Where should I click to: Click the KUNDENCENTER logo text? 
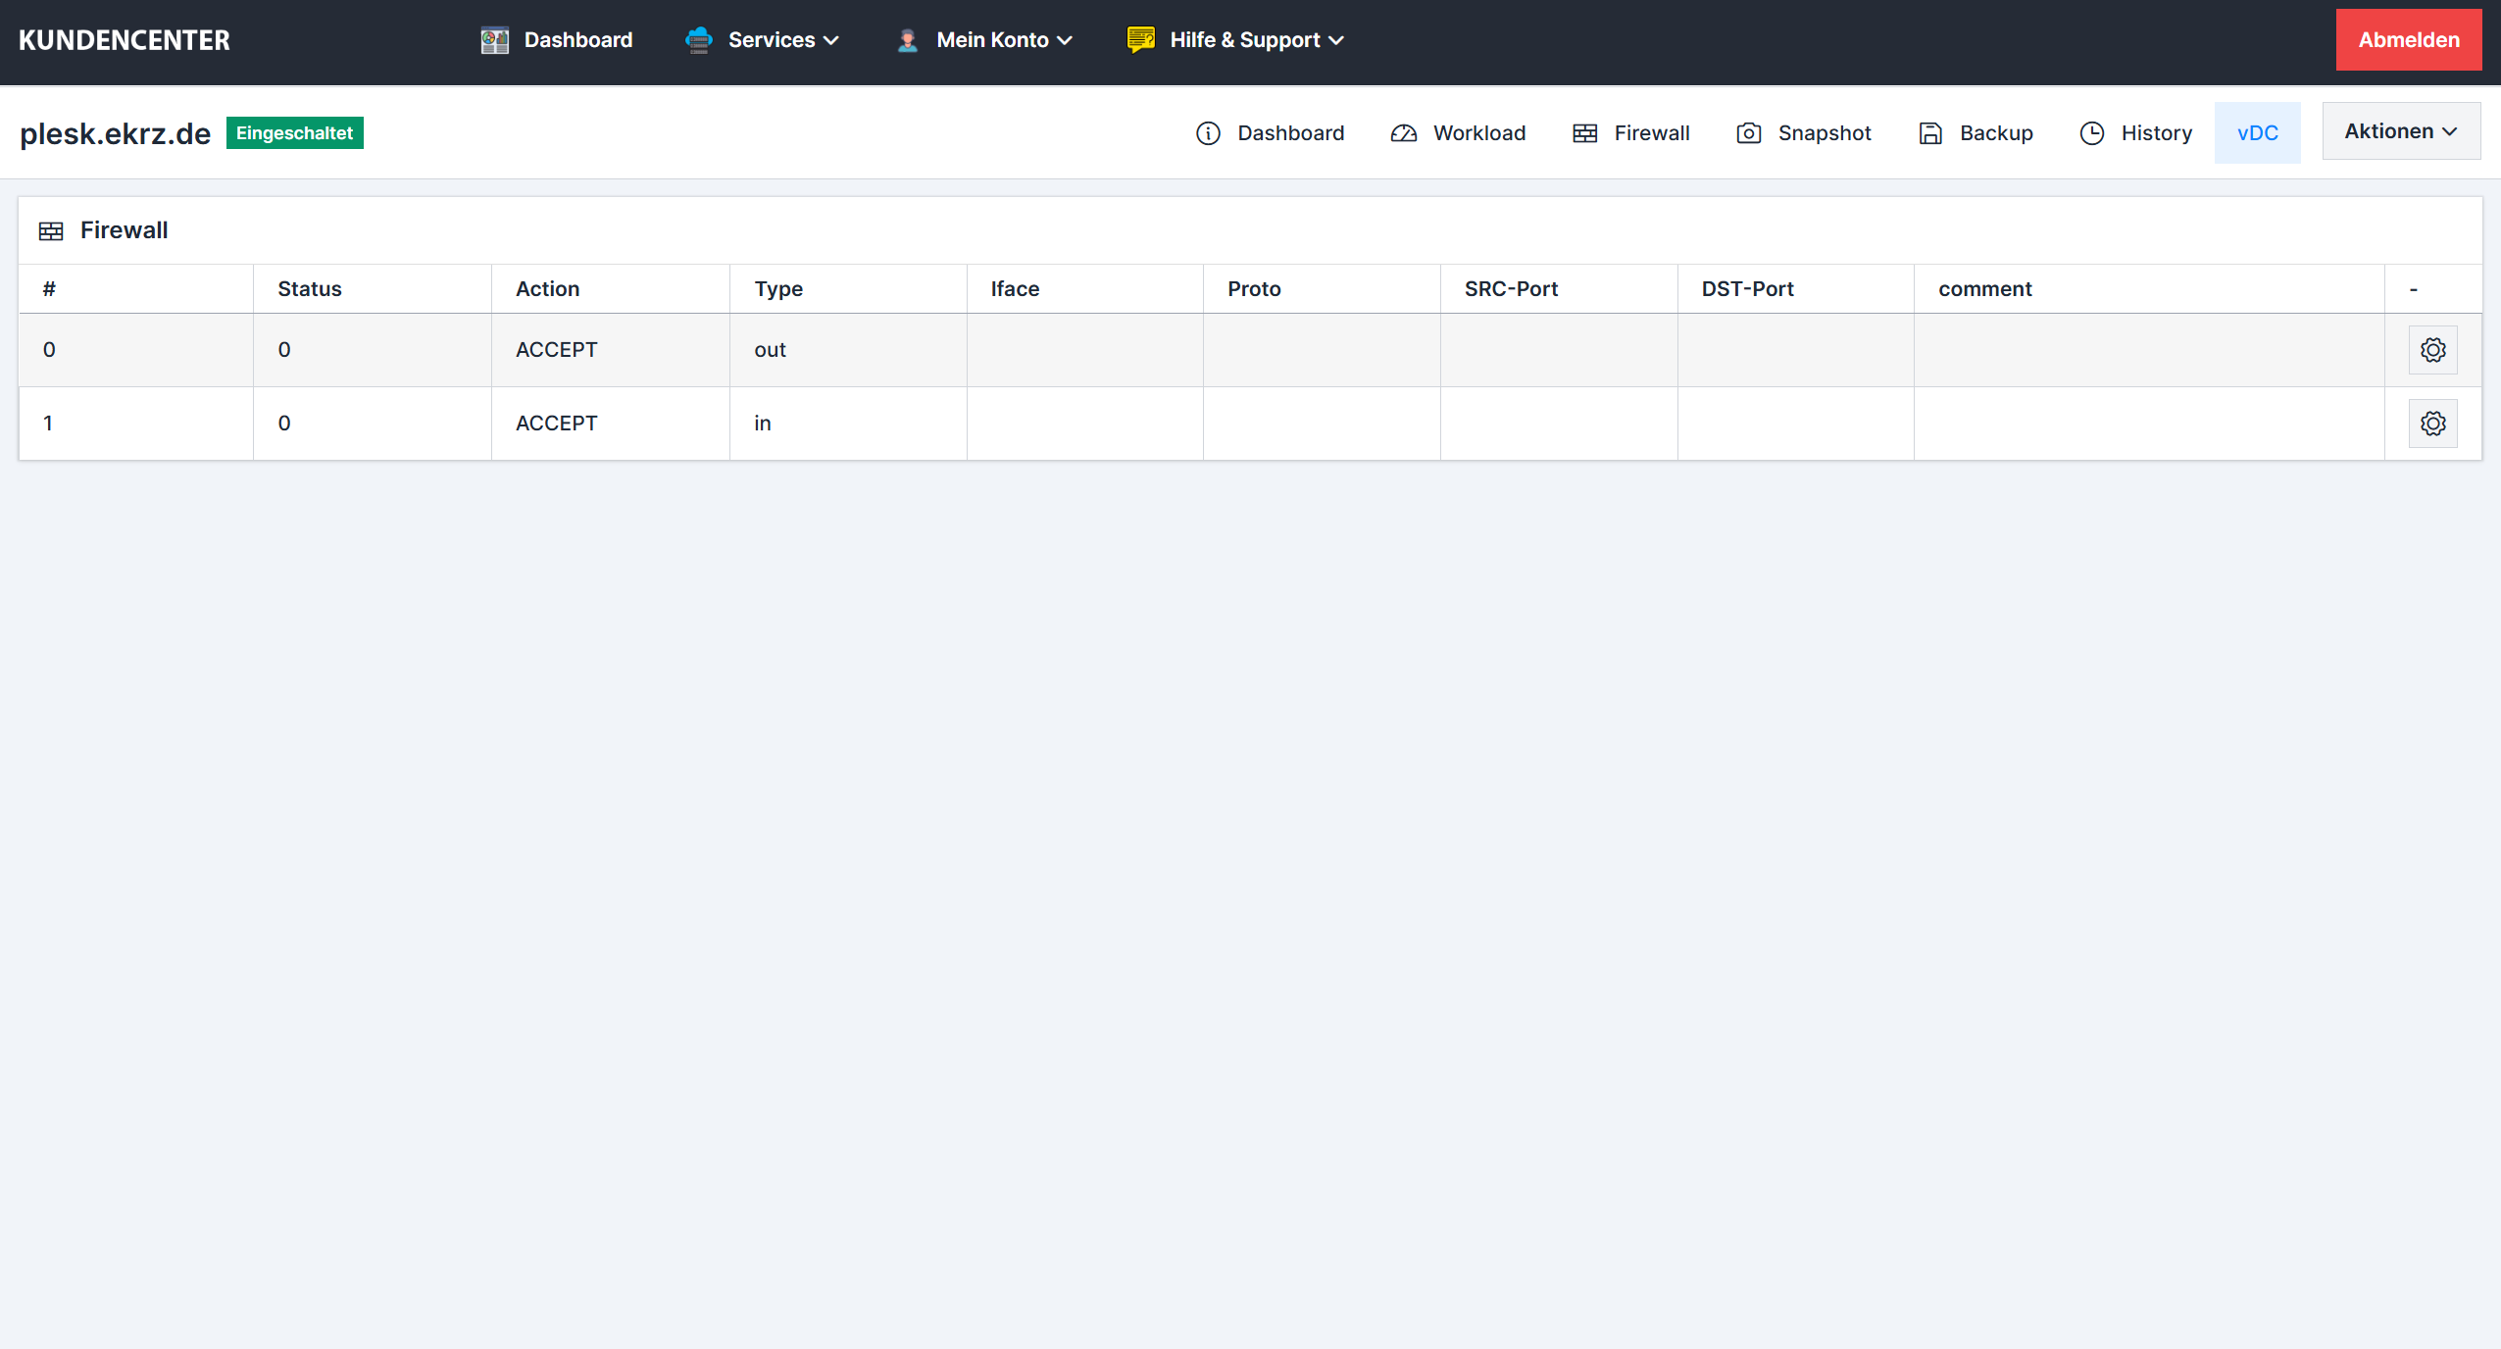click(x=125, y=40)
